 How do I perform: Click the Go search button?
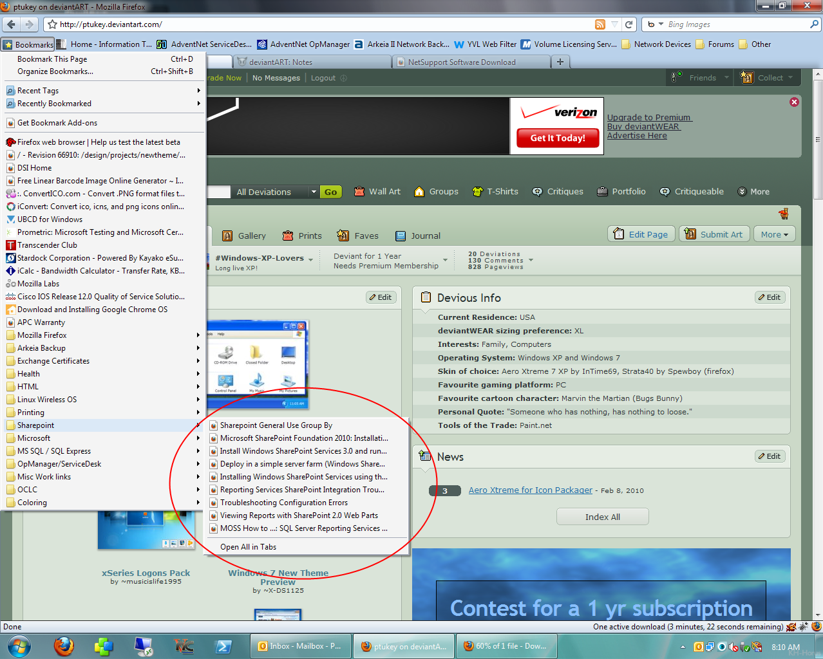pos(330,191)
